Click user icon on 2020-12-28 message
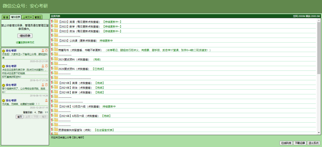This screenshot has height=147, width=322. (47, 101)
